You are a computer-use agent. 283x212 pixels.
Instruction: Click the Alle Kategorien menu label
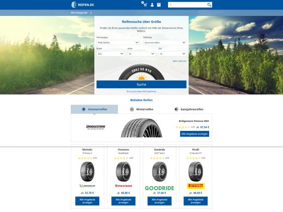(79, 12)
